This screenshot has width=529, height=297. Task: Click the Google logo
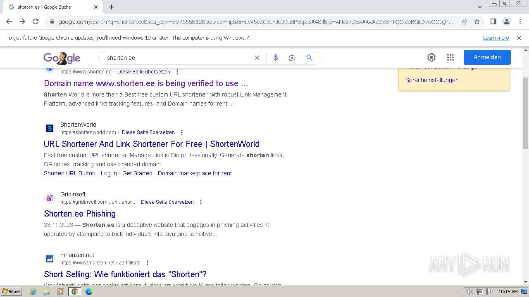coord(62,58)
